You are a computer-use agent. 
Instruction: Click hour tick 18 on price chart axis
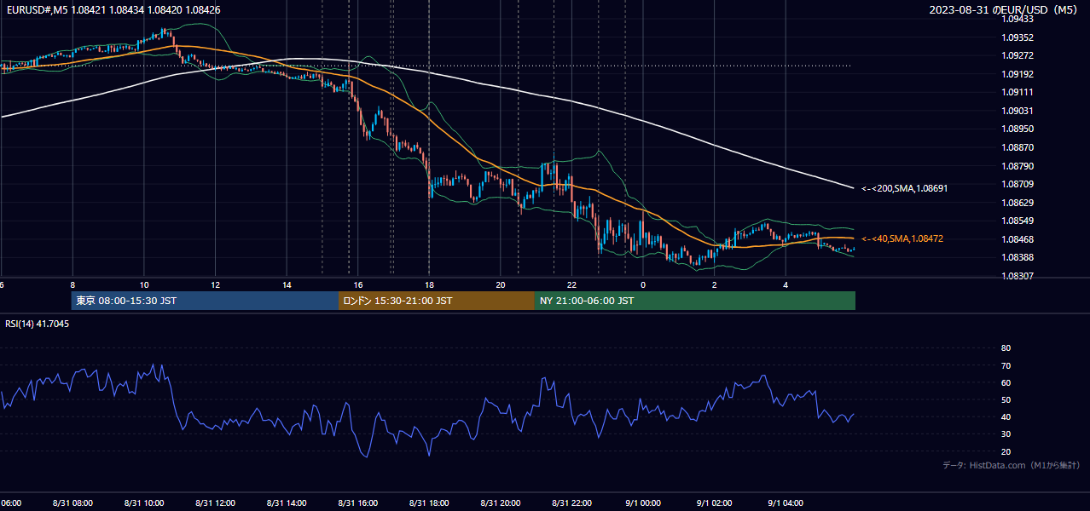[430, 285]
